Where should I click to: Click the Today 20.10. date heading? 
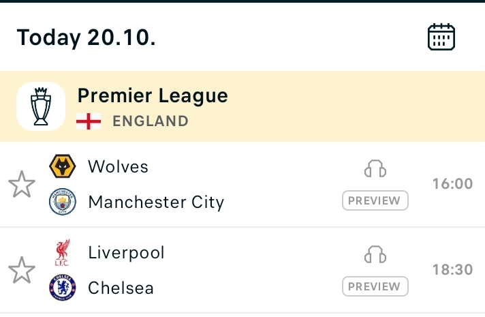coord(87,37)
